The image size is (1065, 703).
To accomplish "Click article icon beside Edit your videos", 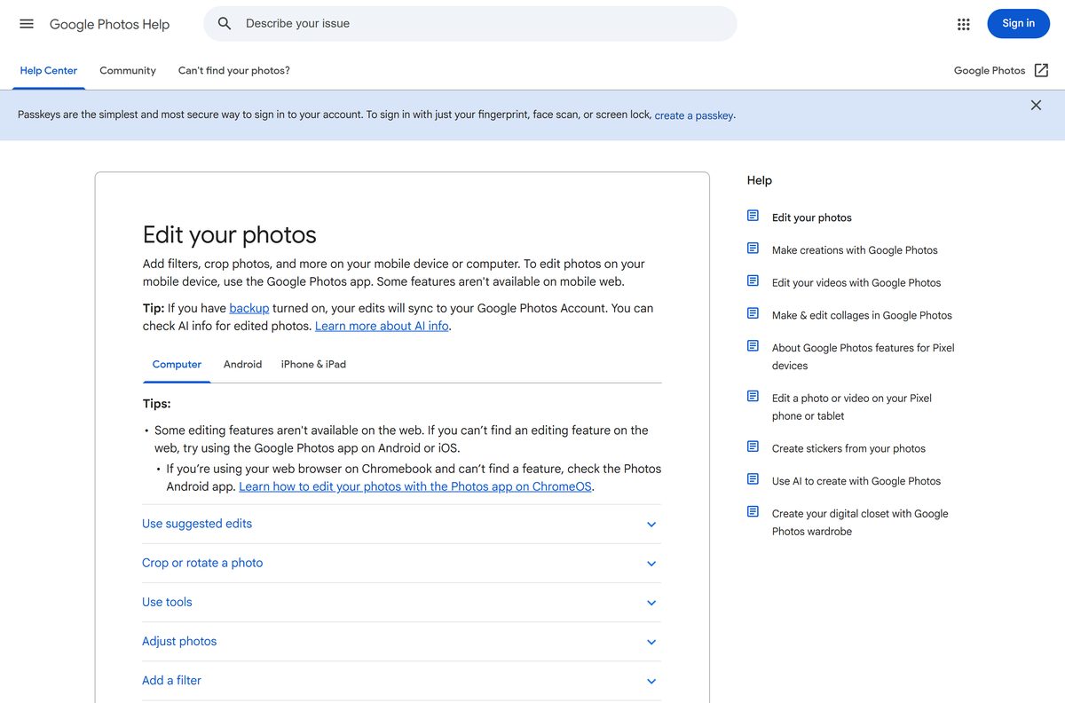I will tap(753, 281).
